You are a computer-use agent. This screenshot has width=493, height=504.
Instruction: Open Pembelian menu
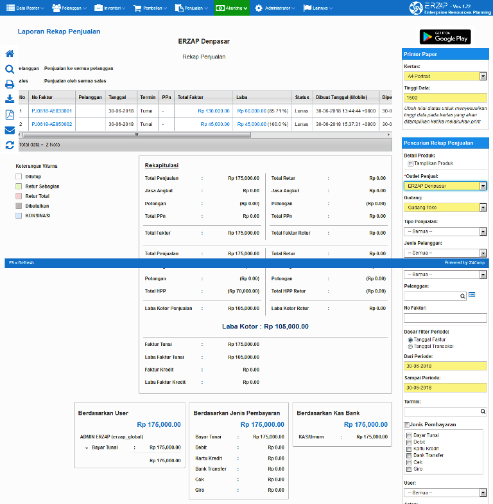tap(150, 8)
